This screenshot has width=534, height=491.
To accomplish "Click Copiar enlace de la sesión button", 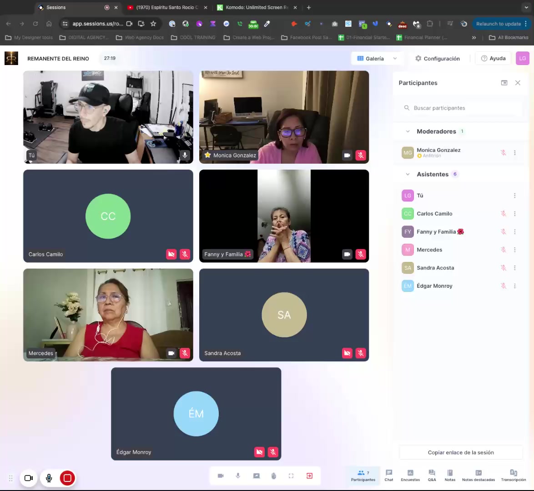I will point(461,452).
